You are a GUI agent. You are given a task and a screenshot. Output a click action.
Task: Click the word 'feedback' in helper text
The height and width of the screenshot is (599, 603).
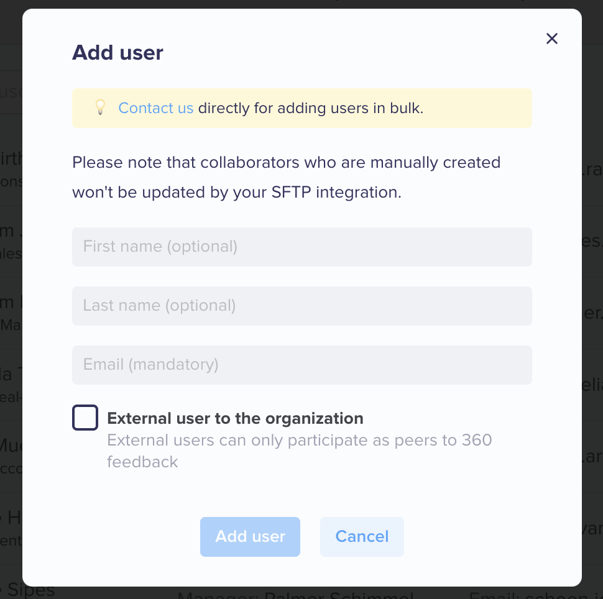click(x=142, y=462)
